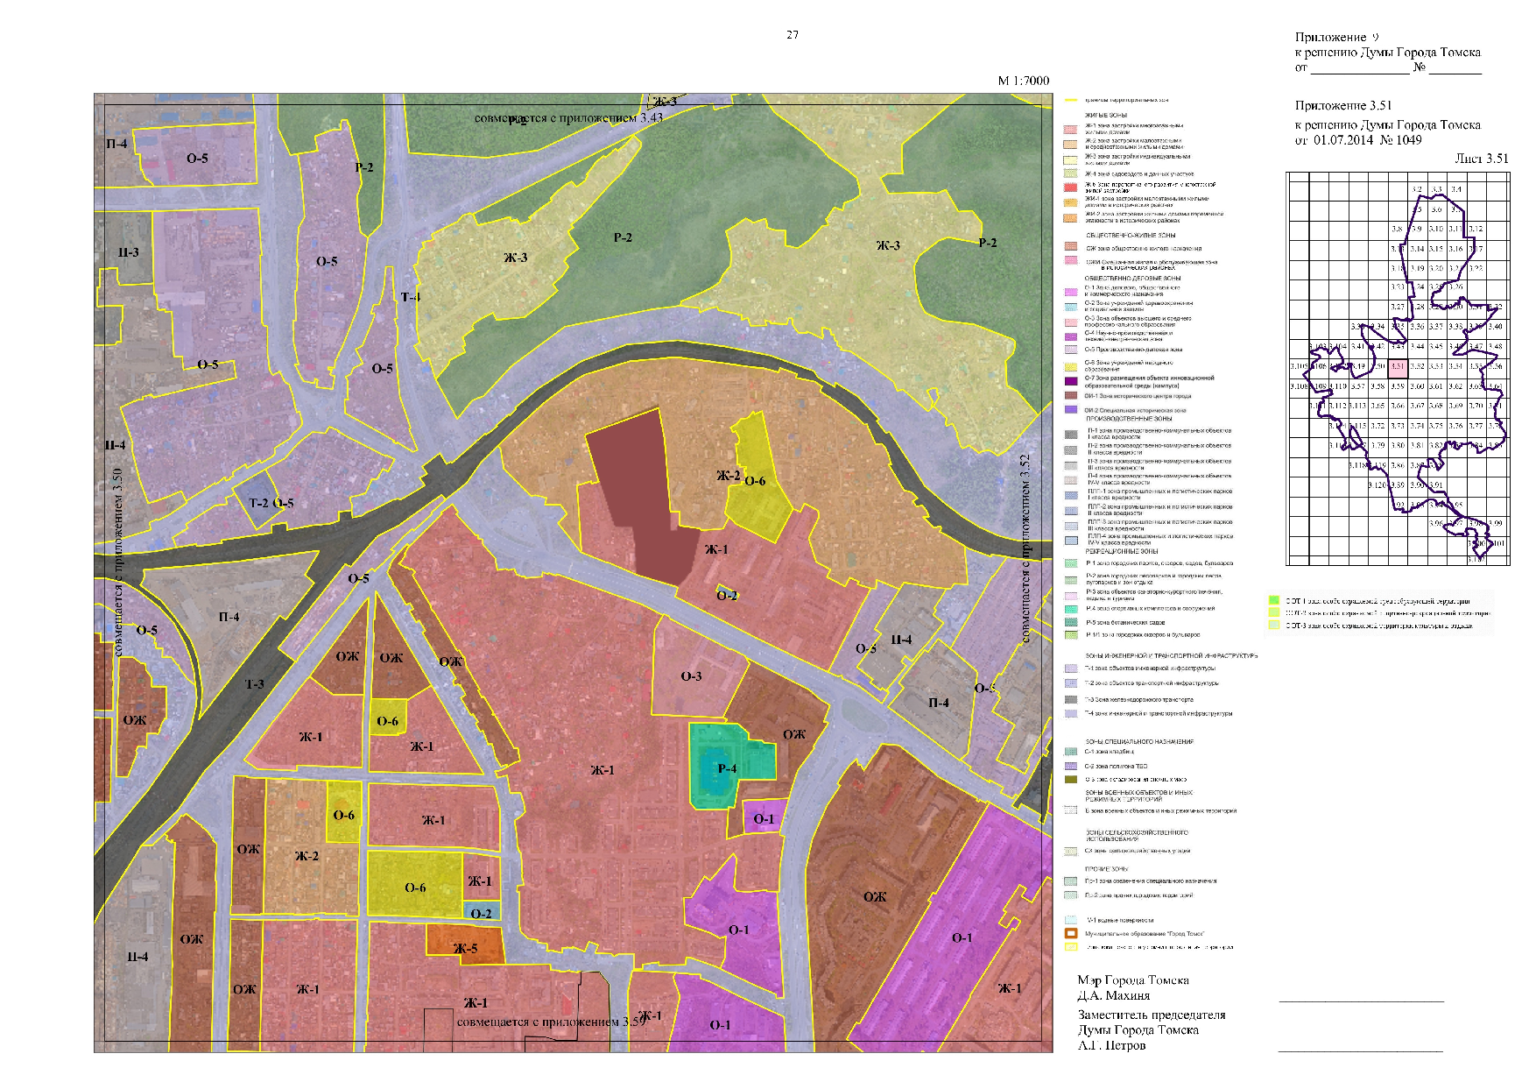Screen dimensions: 1536x1075
Task: Select the Т-3 railway zone label
Action: (x=254, y=684)
